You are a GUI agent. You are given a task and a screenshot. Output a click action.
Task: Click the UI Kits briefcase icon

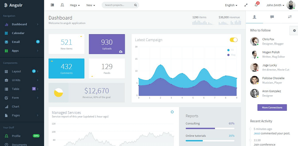(x=6, y=80)
